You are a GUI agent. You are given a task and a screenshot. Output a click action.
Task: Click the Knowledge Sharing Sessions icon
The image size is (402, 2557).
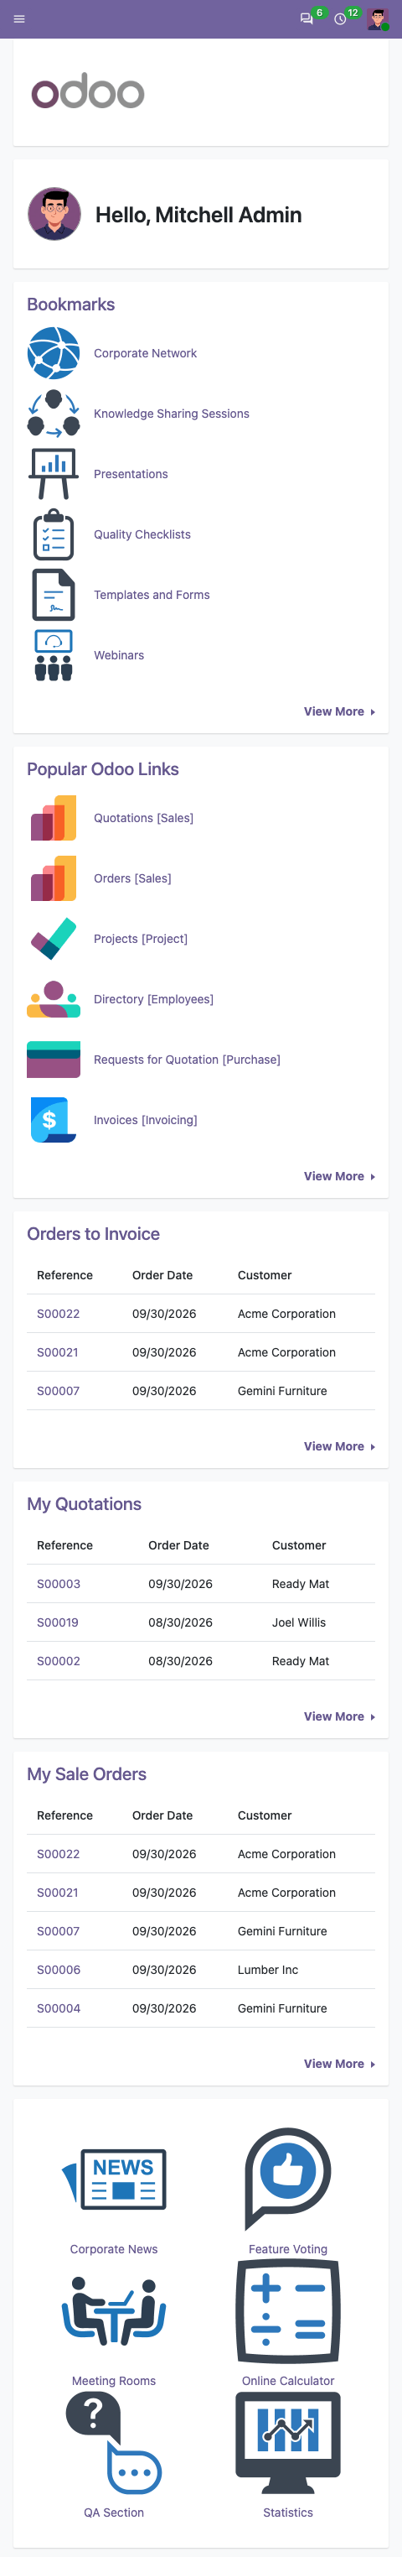click(x=54, y=414)
